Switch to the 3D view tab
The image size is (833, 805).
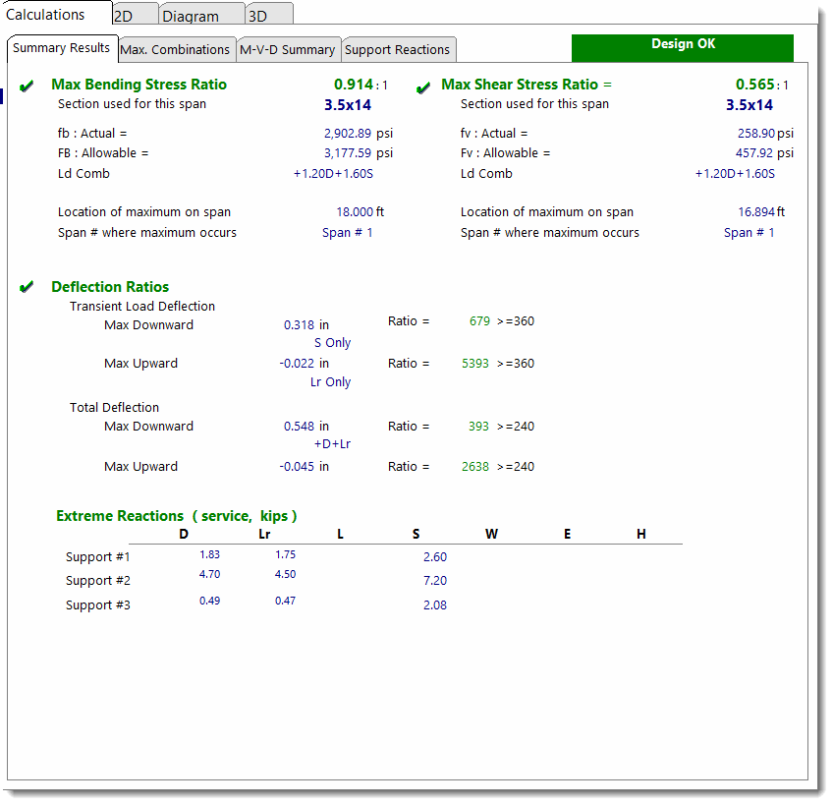click(257, 14)
